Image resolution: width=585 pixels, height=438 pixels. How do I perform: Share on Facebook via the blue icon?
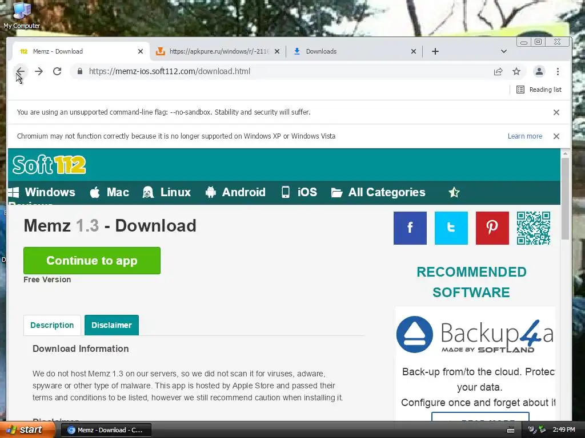coord(410,228)
